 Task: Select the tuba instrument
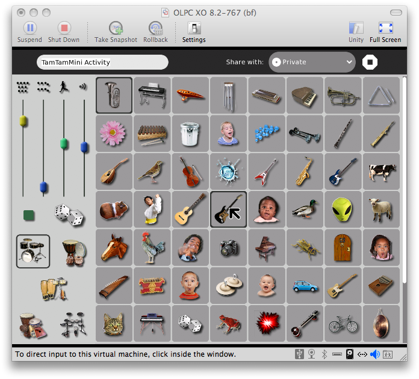coord(114,95)
